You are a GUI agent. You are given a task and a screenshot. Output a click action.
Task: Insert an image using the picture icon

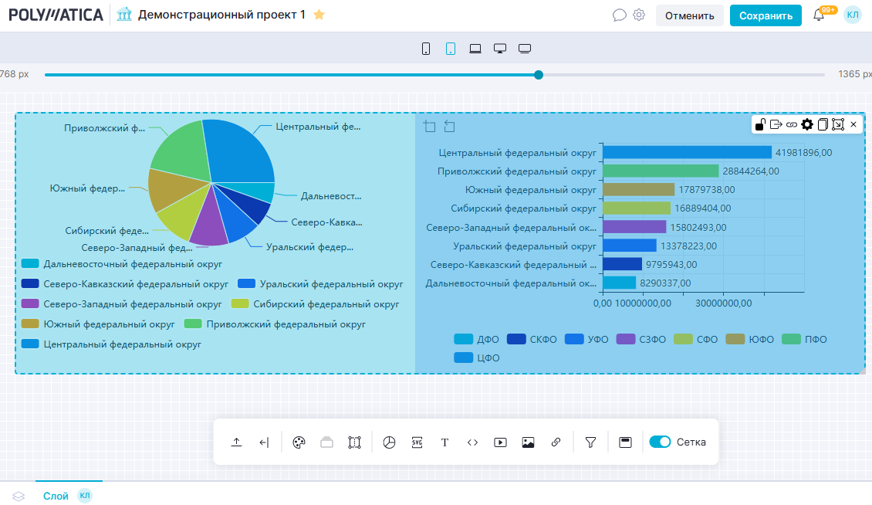coord(528,442)
